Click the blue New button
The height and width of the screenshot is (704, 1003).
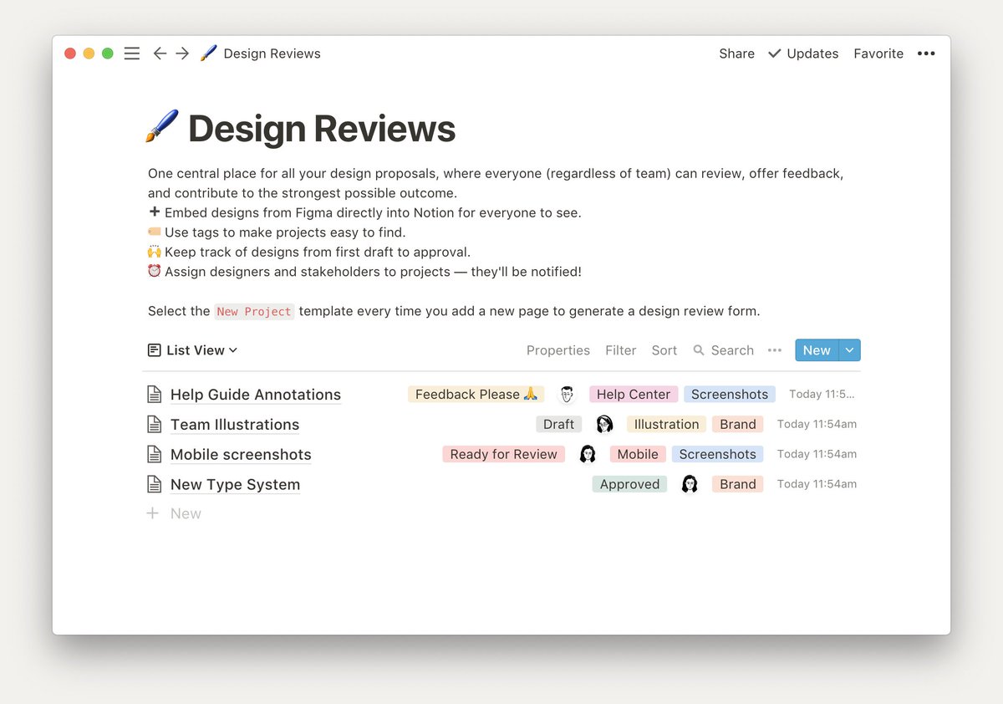[816, 349]
